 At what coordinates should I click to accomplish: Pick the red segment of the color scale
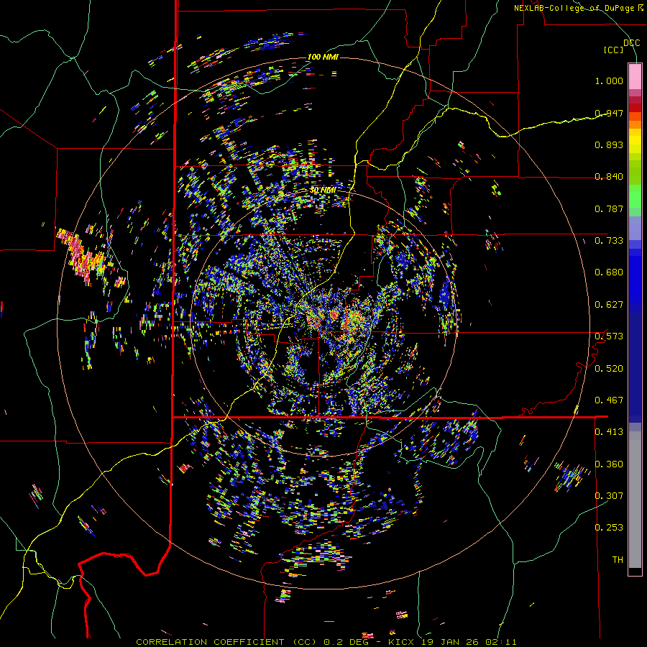pyautogui.click(x=635, y=108)
